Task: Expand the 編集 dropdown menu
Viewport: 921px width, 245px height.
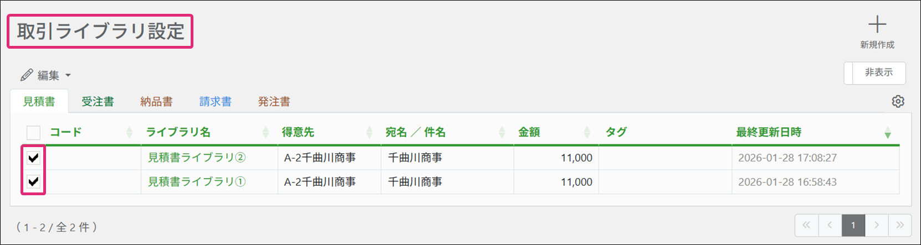Action: 47,75
